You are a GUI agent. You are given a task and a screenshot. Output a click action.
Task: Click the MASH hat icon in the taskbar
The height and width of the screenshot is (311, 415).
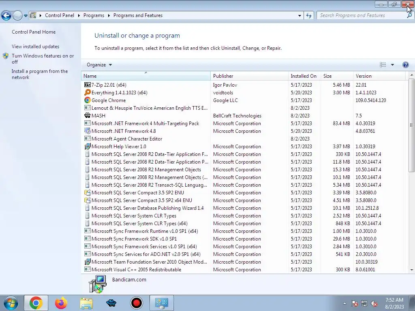click(111, 303)
